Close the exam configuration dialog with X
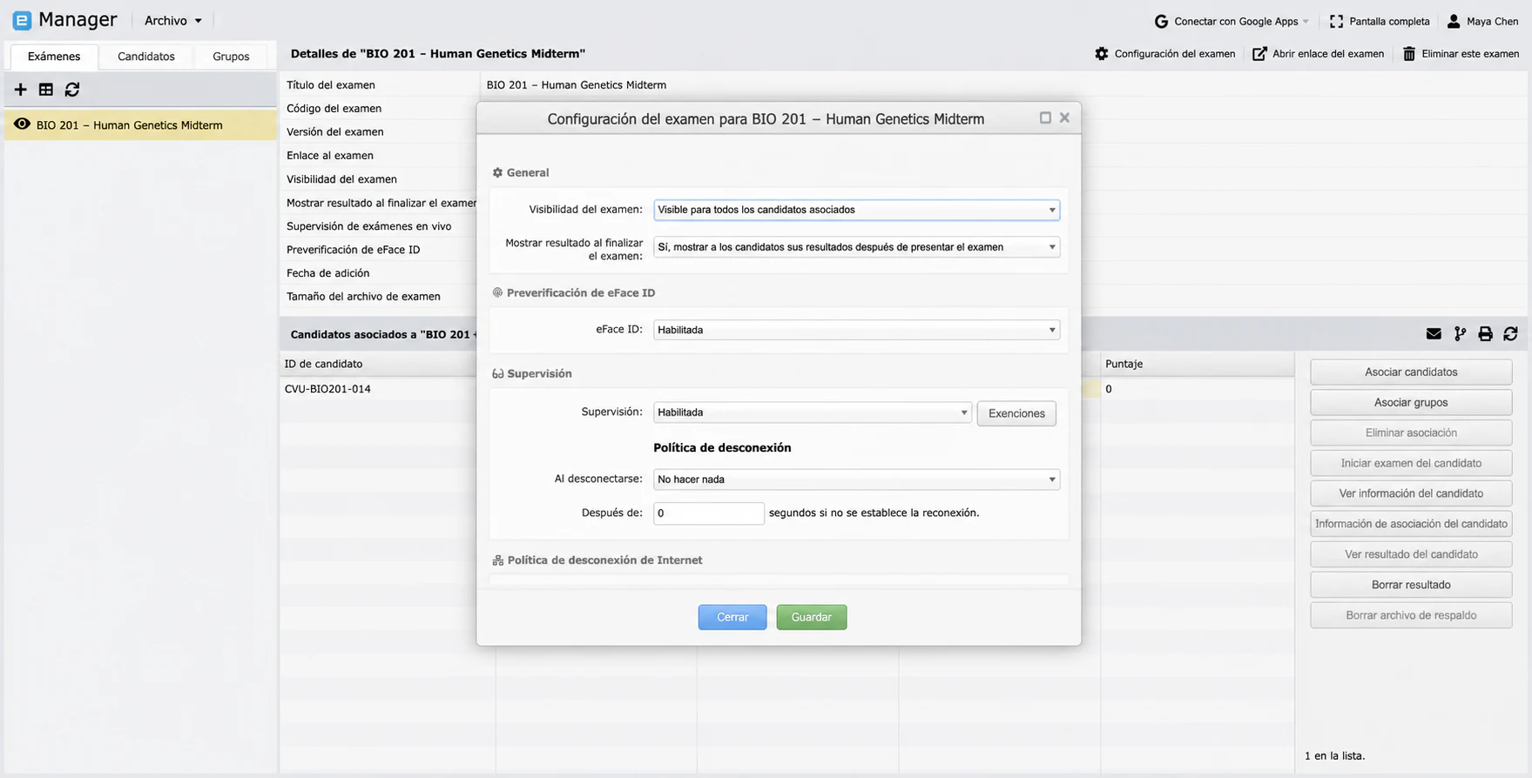 click(x=1064, y=117)
